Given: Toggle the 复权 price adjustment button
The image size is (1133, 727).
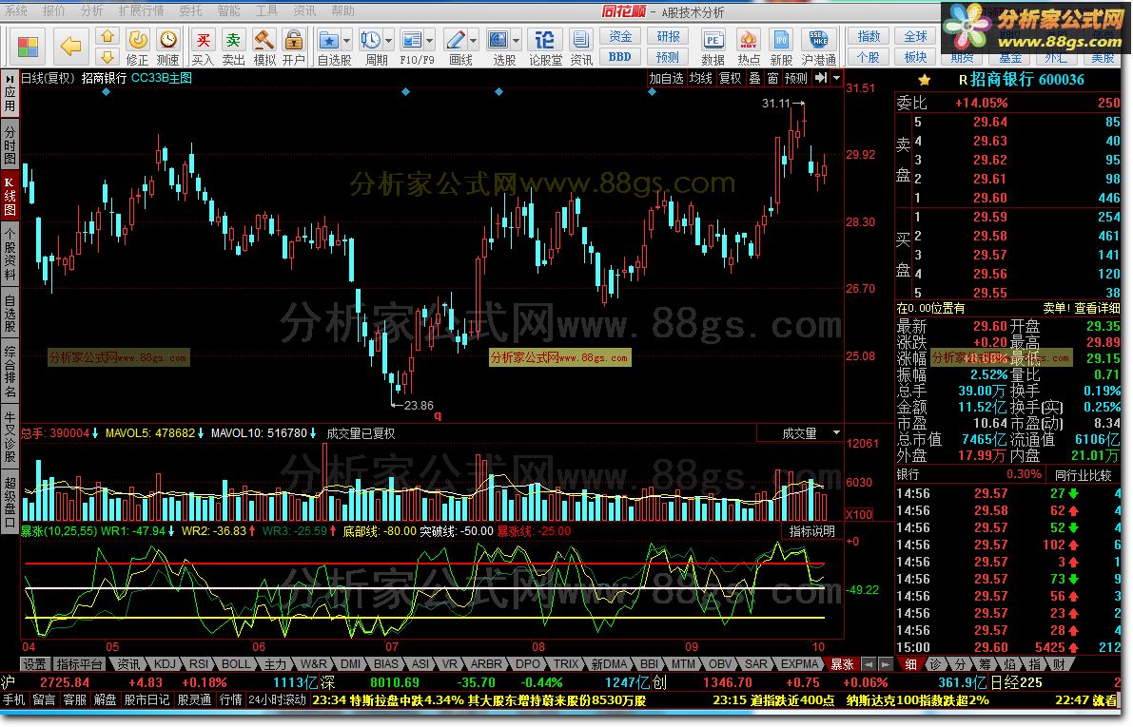Looking at the screenshot, I should tap(731, 78).
